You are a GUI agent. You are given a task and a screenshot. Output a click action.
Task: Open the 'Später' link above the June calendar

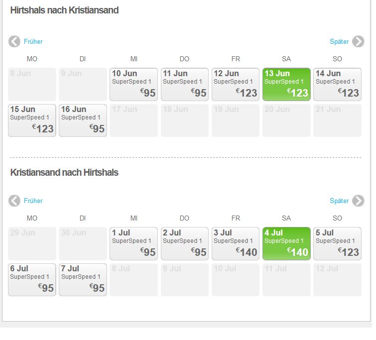(339, 42)
